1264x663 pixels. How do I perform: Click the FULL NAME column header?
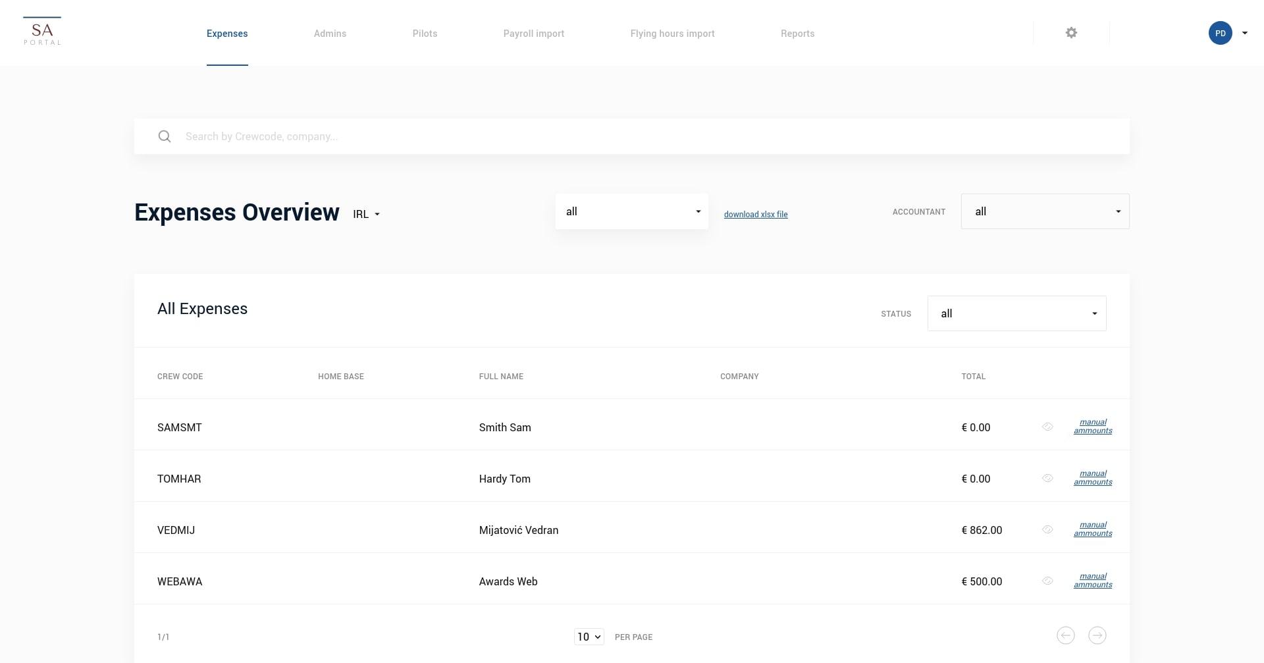(501, 377)
